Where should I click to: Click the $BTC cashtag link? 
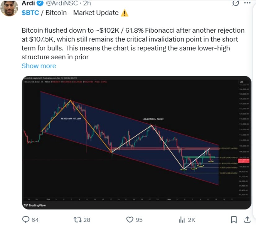tap(30, 13)
